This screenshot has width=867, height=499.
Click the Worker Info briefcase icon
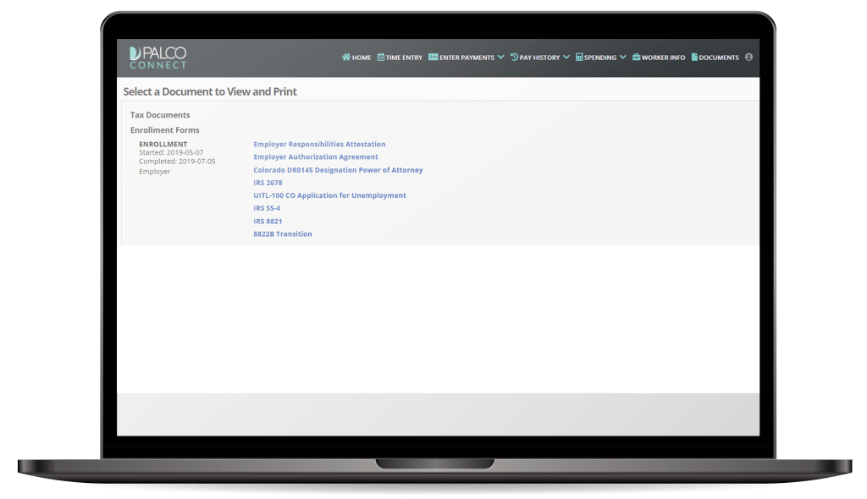coord(636,58)
